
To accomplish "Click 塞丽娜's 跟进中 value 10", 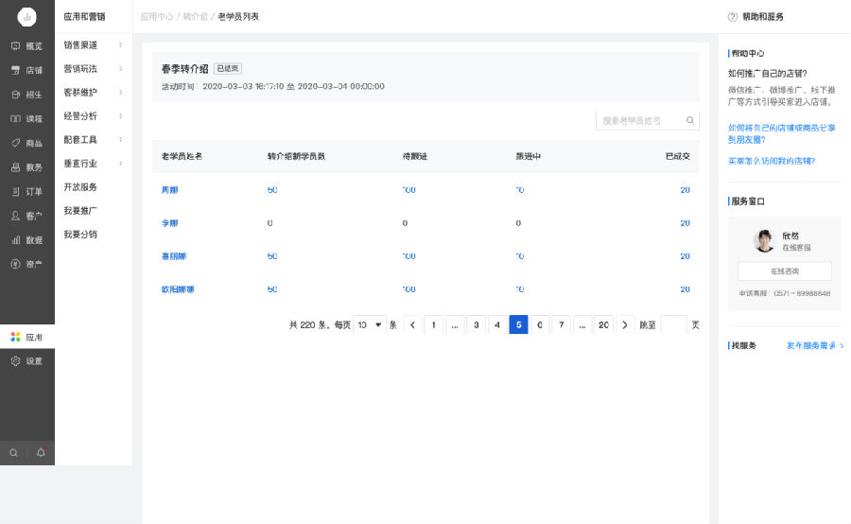I will (520, 256).
